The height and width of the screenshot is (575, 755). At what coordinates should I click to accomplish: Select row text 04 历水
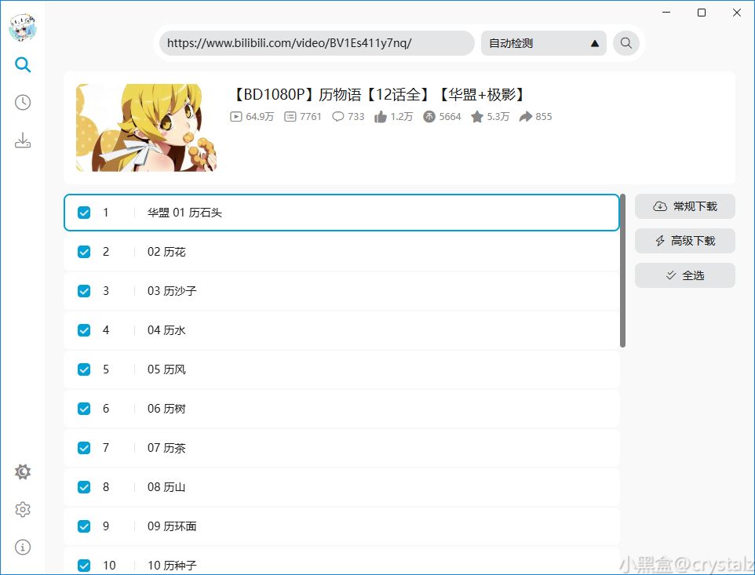pos(166,330)
